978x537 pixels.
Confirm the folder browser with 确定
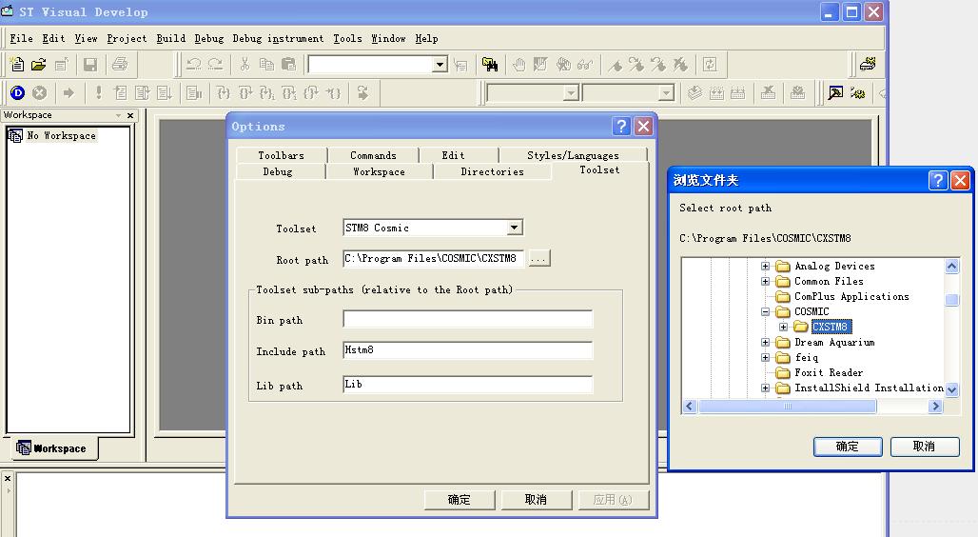tap(848, 447)
